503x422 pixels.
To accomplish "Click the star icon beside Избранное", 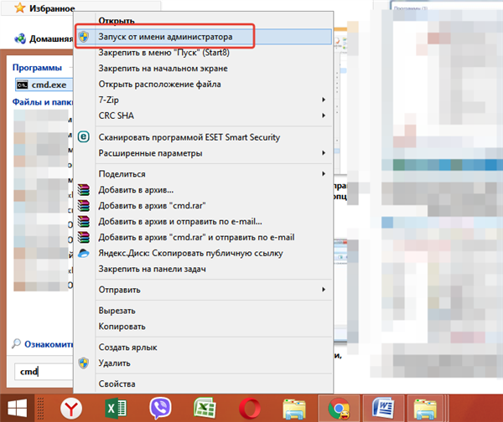I will 20,8.
